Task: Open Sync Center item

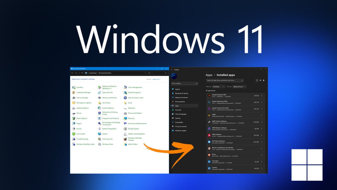Action: [x=79, y=134]
